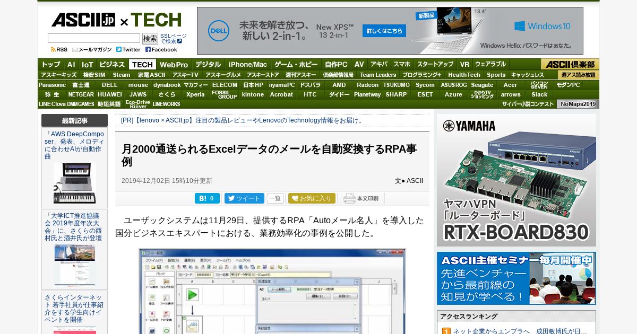The width and height of the screenshot is (637, 334).
Task: Open the AV menu item
Action: [359, 64]
